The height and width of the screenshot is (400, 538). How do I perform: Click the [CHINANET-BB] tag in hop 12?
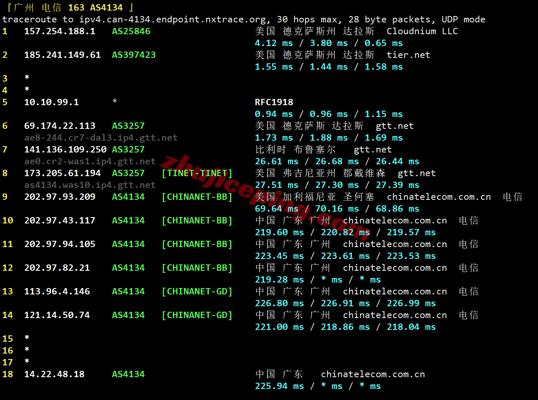point(197,268)
